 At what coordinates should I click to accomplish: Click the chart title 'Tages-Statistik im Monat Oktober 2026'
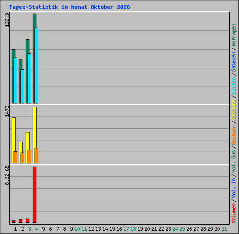pos(70,7)
